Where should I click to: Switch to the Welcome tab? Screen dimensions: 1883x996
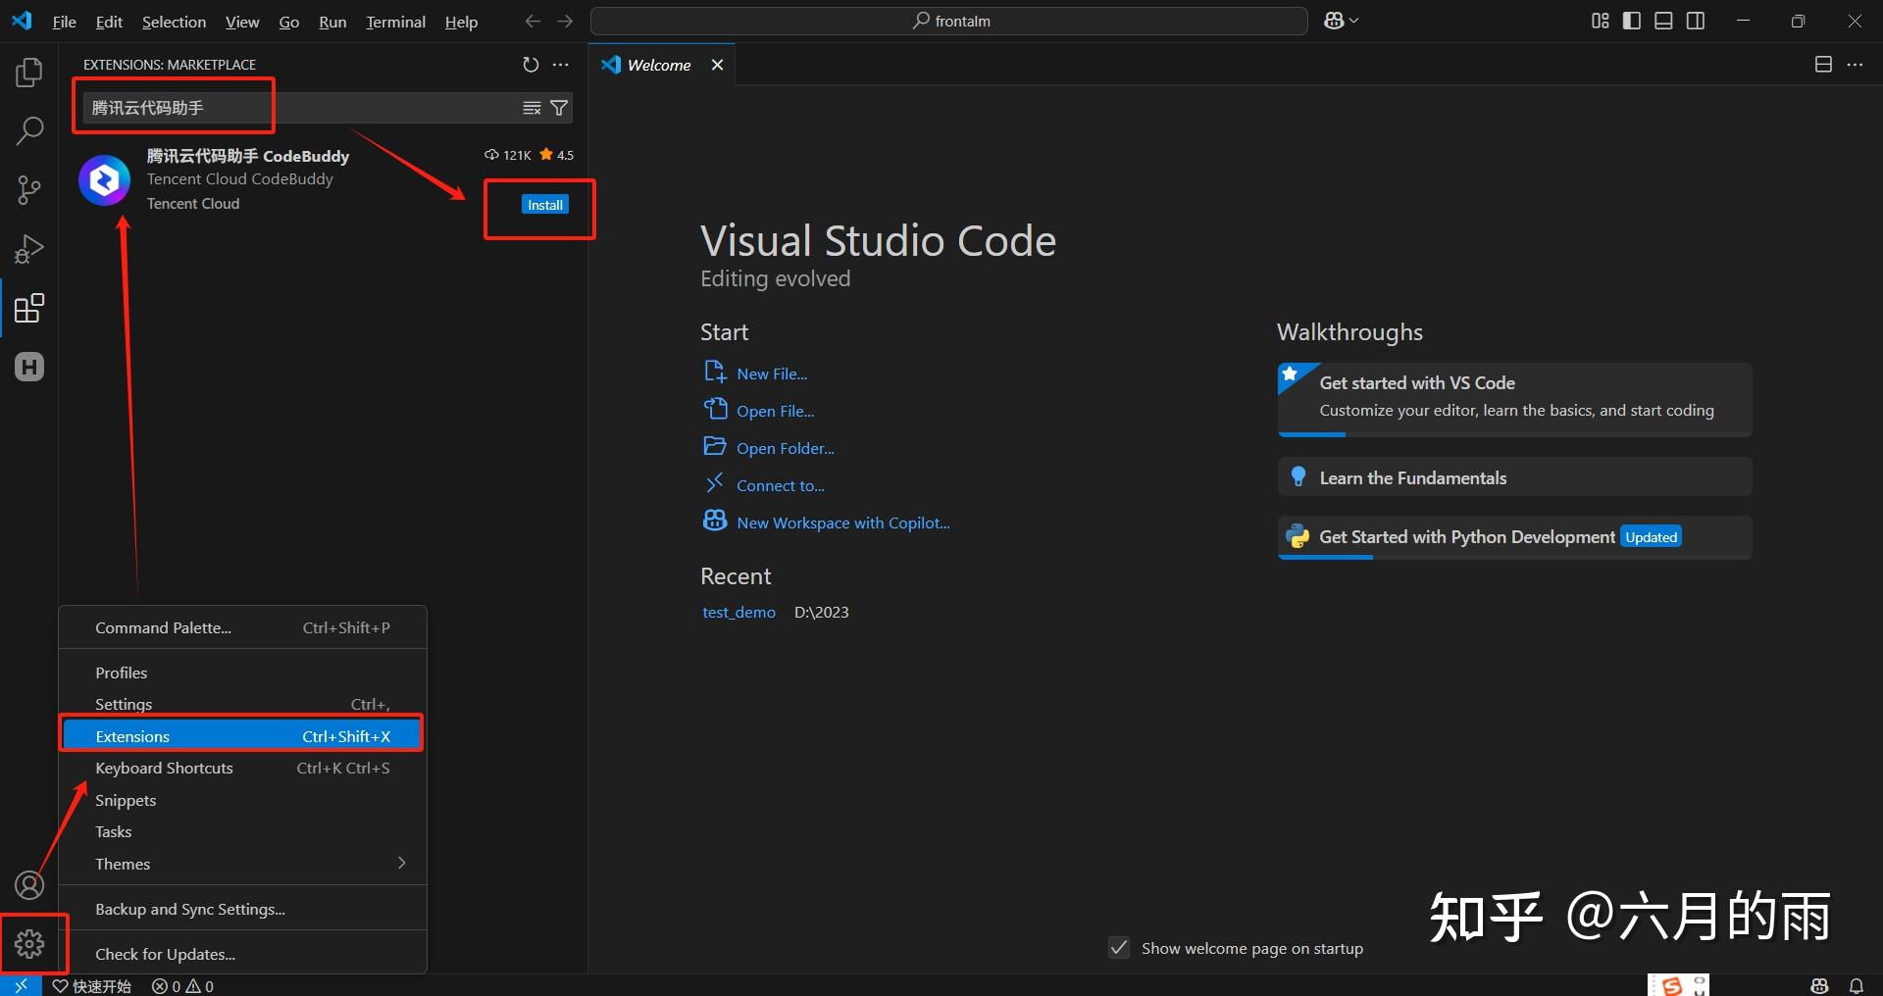click(658, 65)
